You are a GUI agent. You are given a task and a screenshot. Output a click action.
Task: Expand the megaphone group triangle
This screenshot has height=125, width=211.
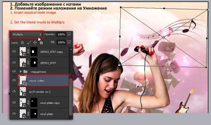coord(21,72)
